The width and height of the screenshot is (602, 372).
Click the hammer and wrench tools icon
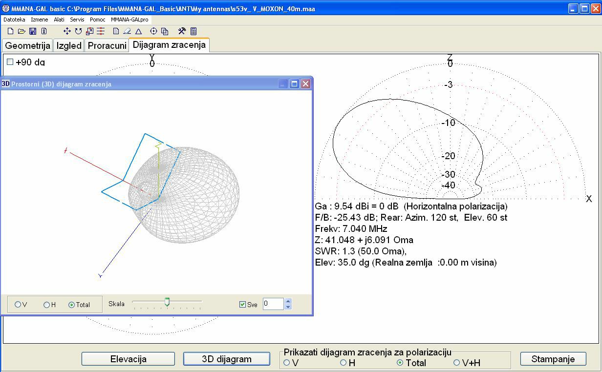pos(182,31)
